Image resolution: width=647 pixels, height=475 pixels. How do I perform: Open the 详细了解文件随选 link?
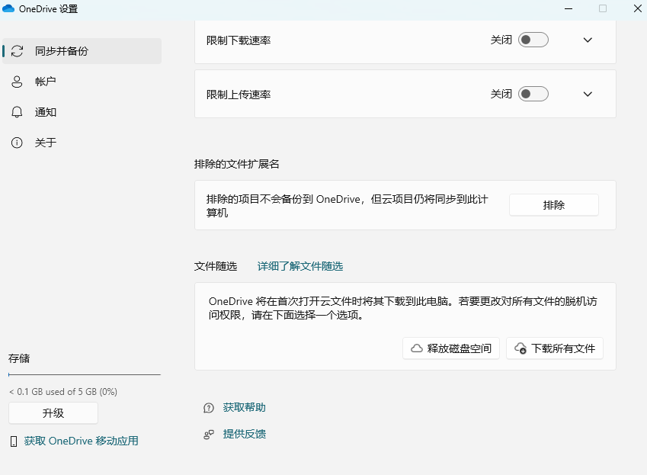(x=300, y=266)
